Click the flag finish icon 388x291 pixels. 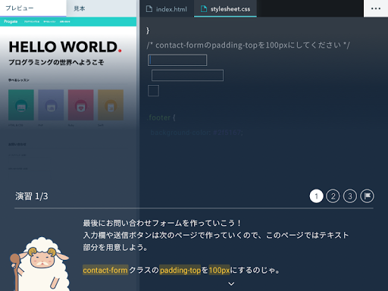(367, 196)
